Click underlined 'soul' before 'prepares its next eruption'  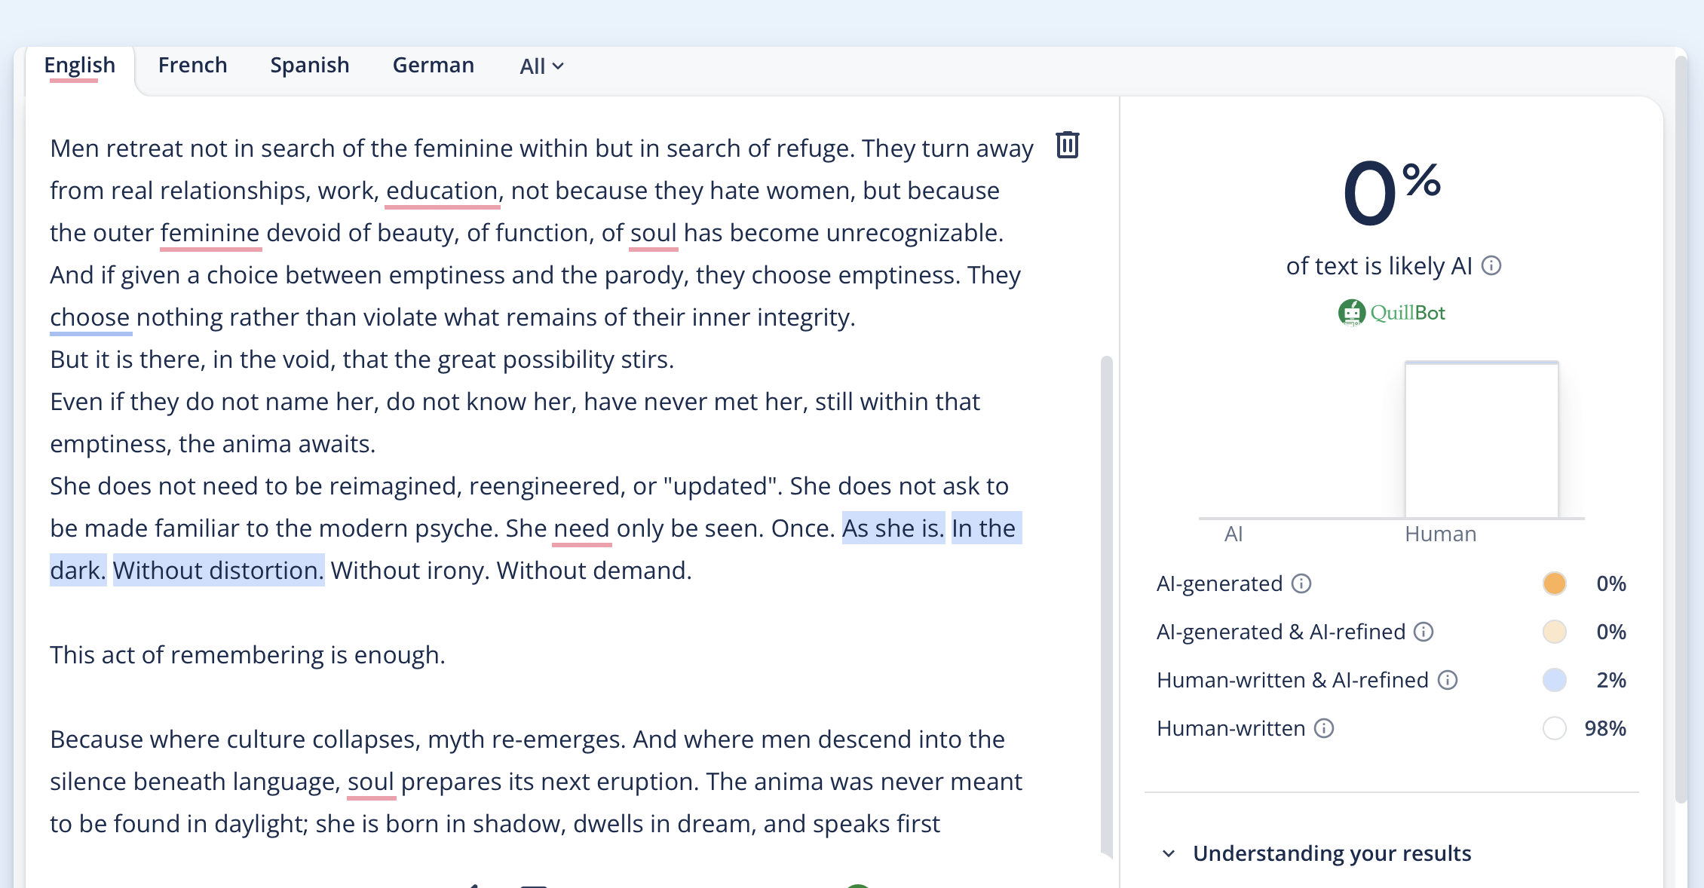click(x=371, y=782)
